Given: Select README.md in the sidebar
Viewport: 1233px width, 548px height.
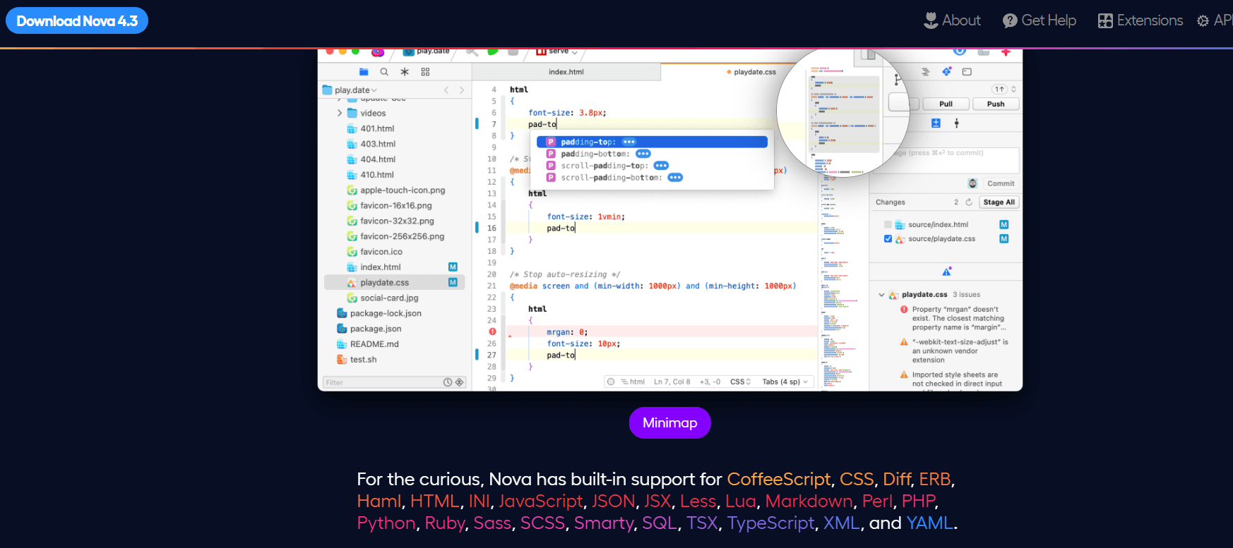Looking at the screenshot, I should click(368, 344).
